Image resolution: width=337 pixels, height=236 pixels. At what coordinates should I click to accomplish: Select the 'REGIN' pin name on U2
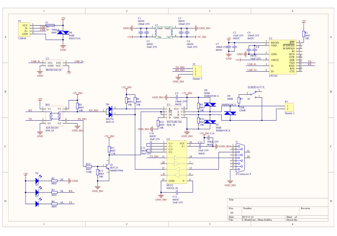(x=275, y=43)
